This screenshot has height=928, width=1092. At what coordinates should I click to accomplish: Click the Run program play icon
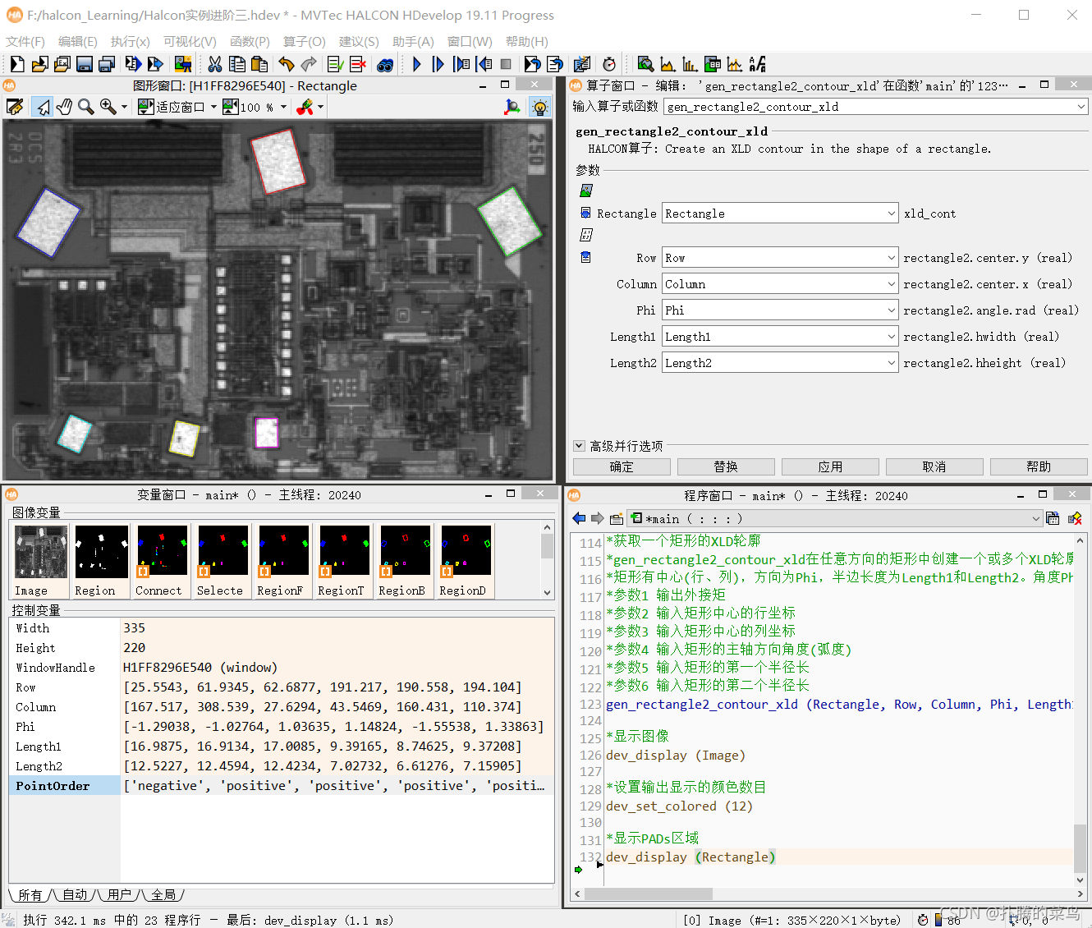(x=417, y=64)
